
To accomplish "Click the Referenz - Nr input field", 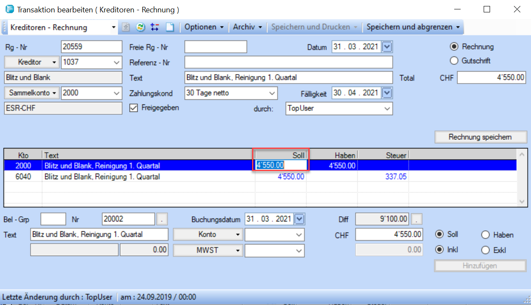I will pyautogui.click(x=288, y=62).
